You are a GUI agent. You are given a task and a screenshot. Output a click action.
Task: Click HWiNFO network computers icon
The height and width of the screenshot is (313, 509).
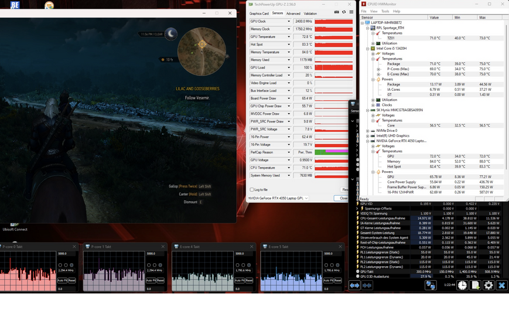431,285
